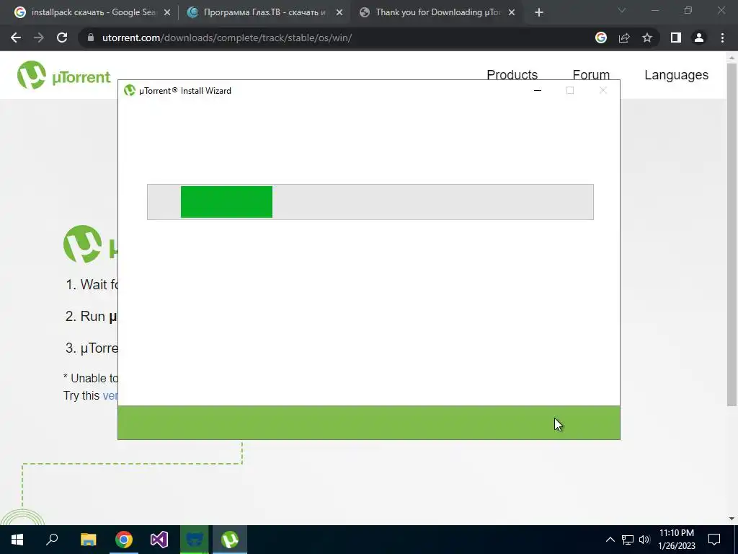The image size is (738, 554).
Task: Show hidden system tray icons
Action: (610, 540)
